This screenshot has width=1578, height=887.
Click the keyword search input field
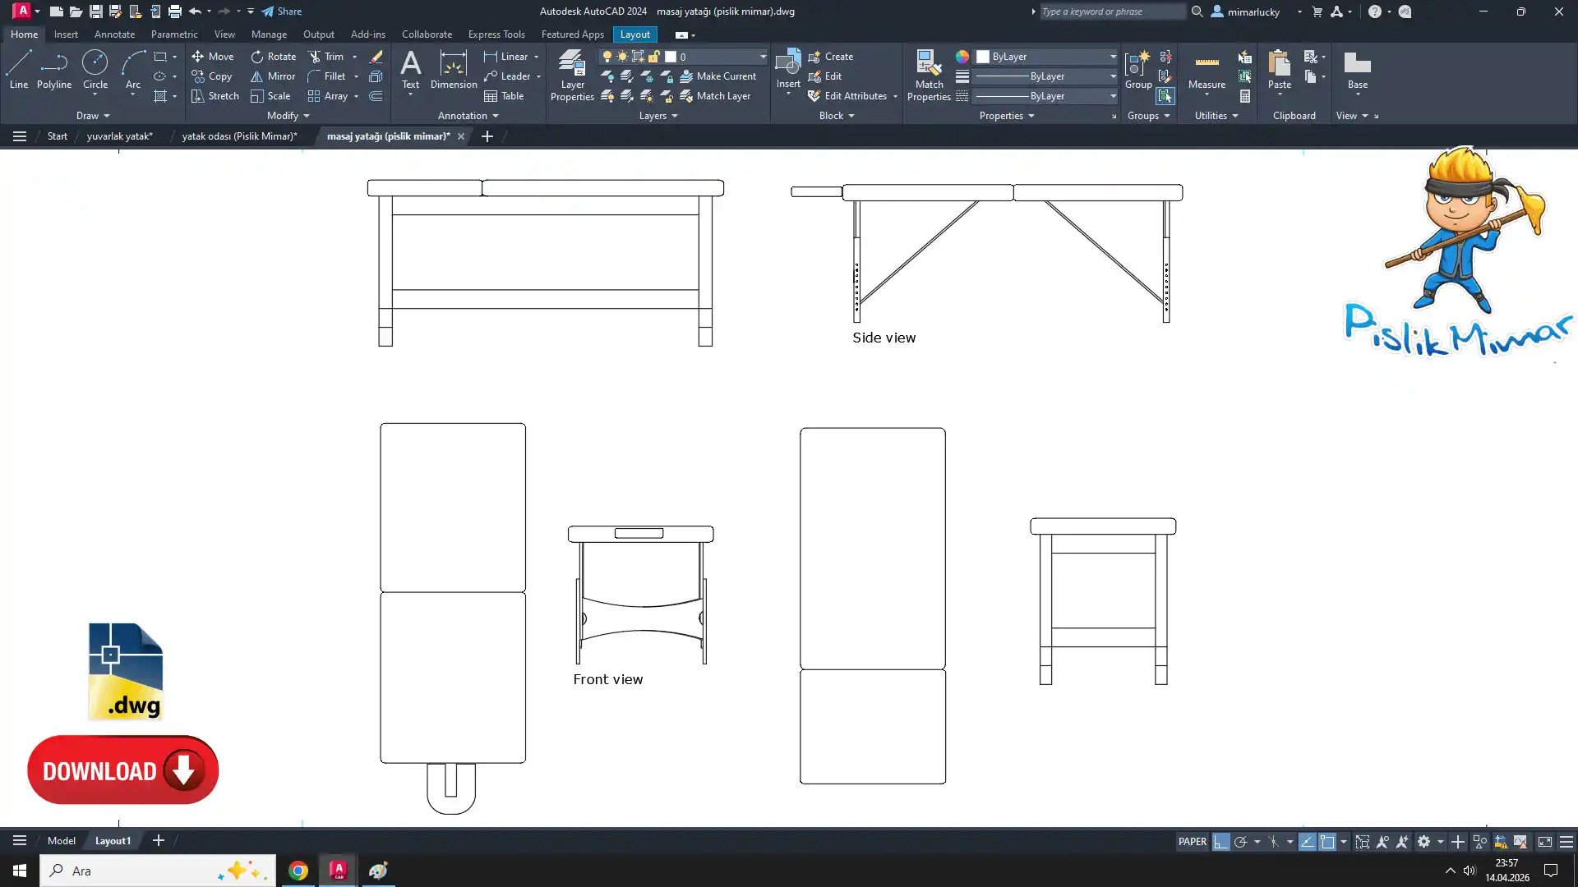tap(1111, 11)
